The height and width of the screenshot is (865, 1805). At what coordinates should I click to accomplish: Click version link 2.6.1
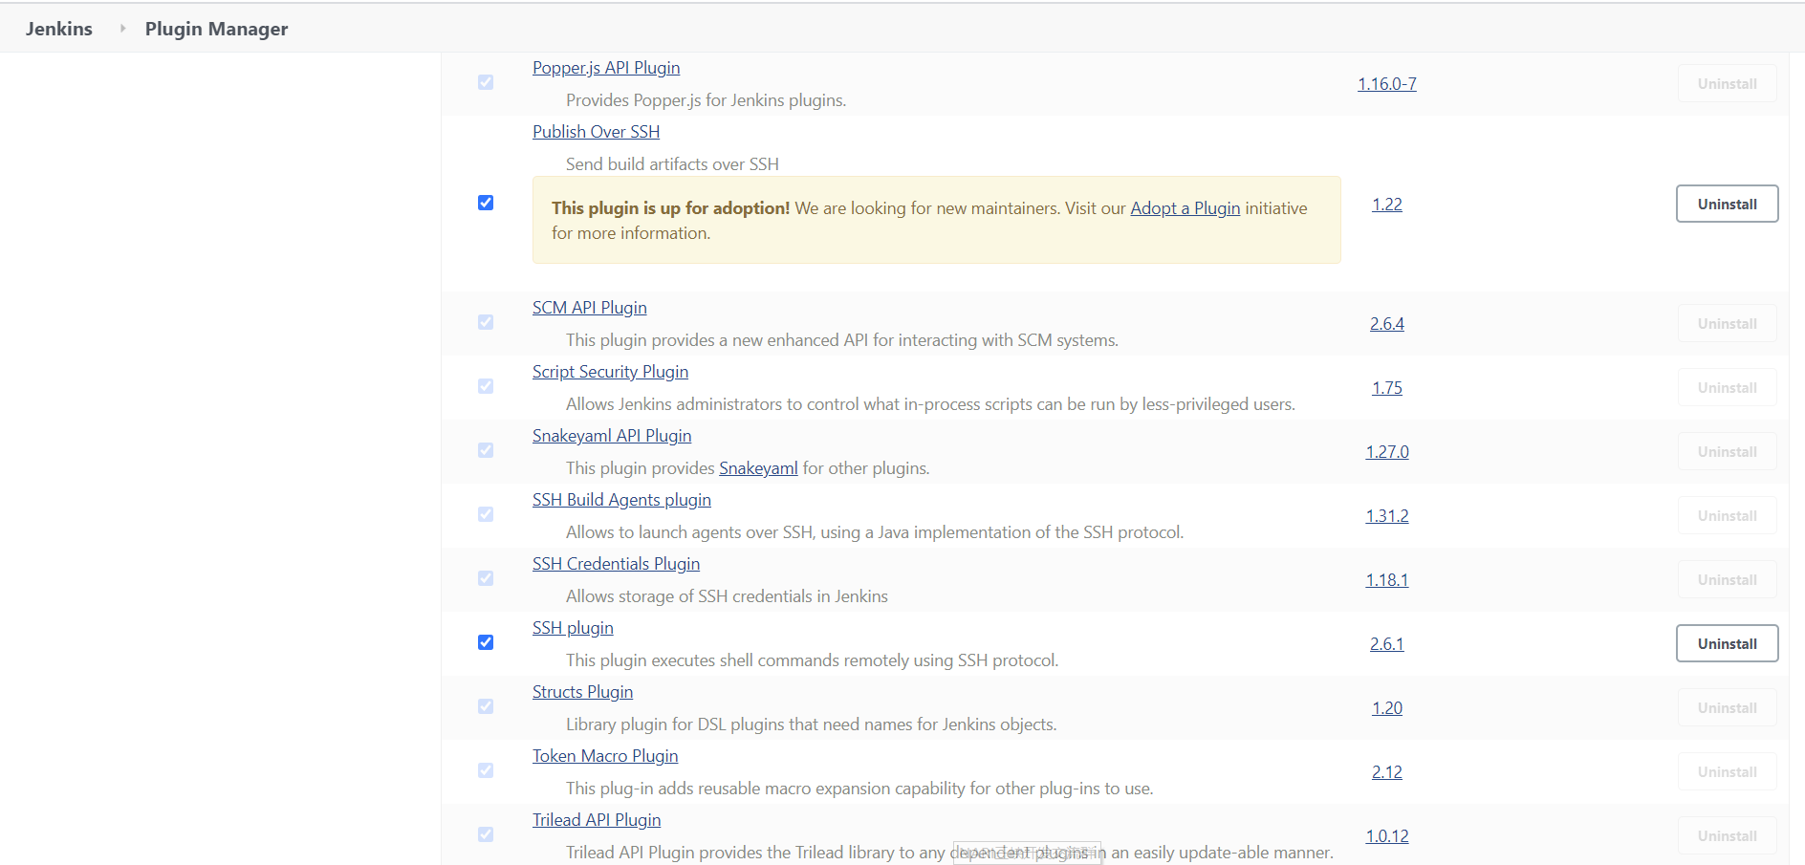tap(1386, 644)
